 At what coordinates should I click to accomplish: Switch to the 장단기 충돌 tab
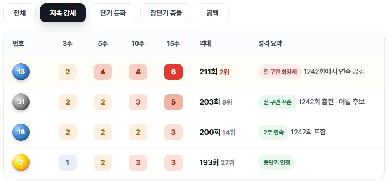166,13
